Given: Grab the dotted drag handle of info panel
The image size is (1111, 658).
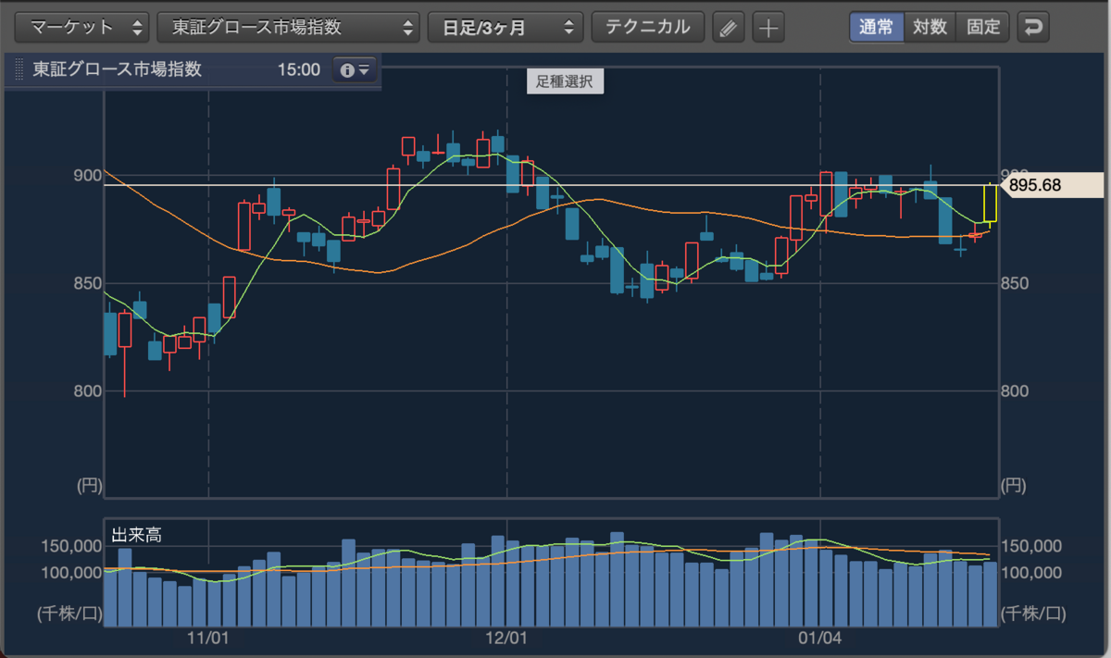Looking at the screenshot, I should 19,70.
